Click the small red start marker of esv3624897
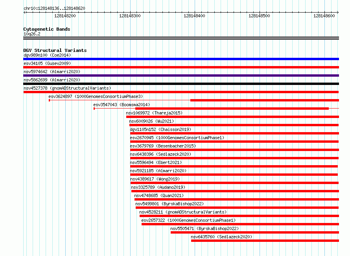This screenshot has height=256, width=350. click(x=49, y=100)
